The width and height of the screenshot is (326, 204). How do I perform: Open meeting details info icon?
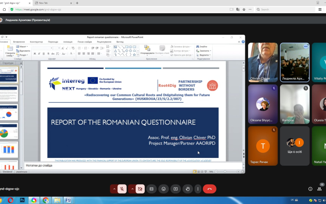pos(310,189)
